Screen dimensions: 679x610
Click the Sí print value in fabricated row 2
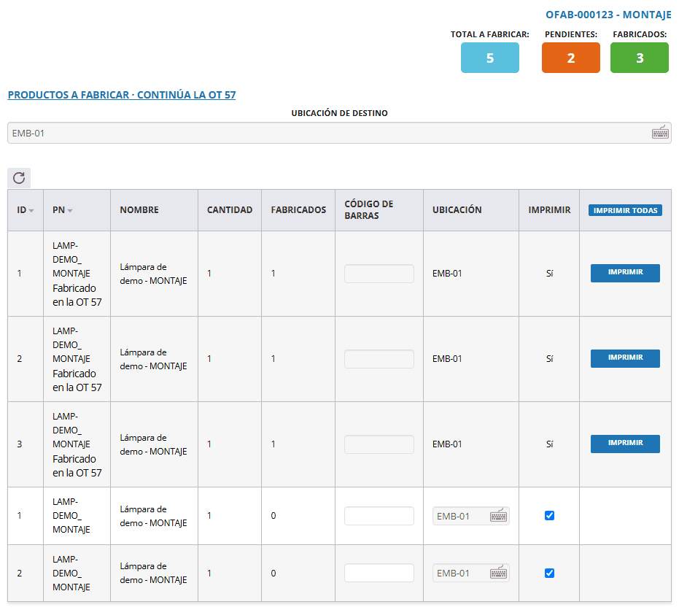[x=549, y=359]
